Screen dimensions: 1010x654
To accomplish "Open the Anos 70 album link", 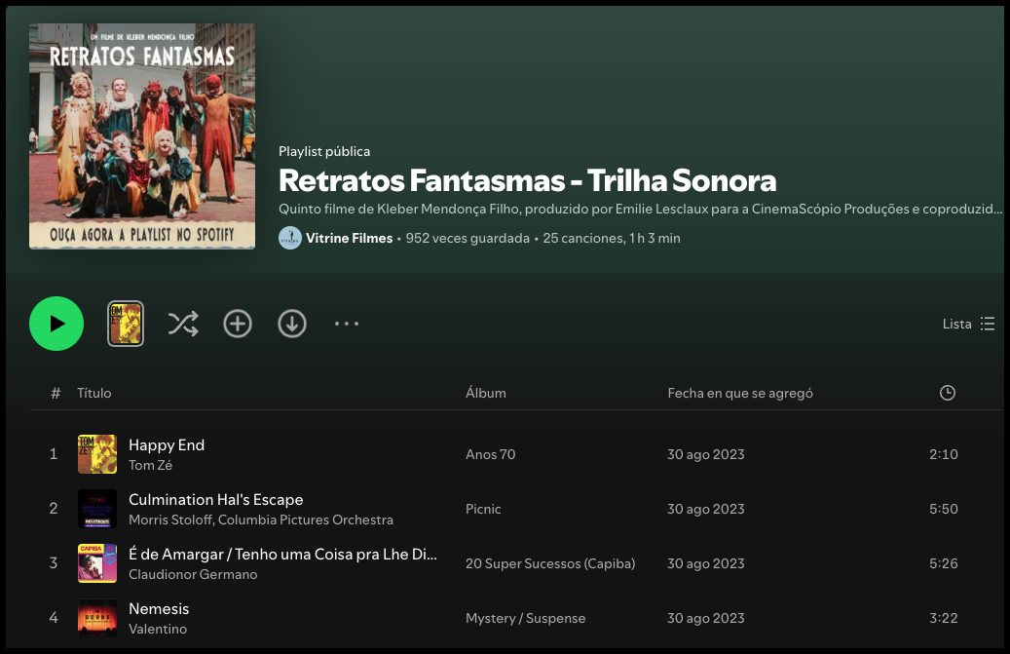I will tap(490, 454).
